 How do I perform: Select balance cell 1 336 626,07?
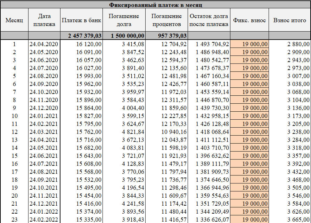click(x=209, y=220)
